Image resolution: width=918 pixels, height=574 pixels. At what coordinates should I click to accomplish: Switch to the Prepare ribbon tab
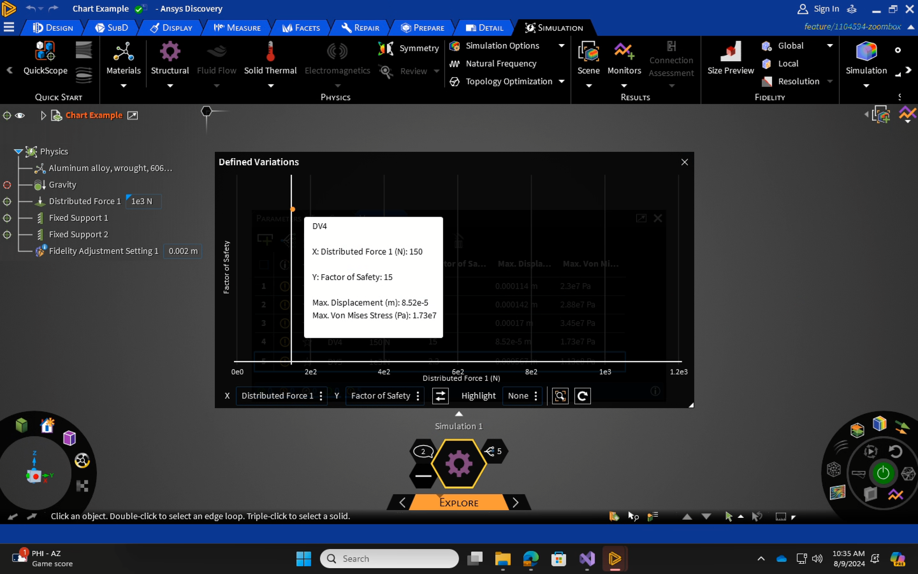click(x=422, y=28)
